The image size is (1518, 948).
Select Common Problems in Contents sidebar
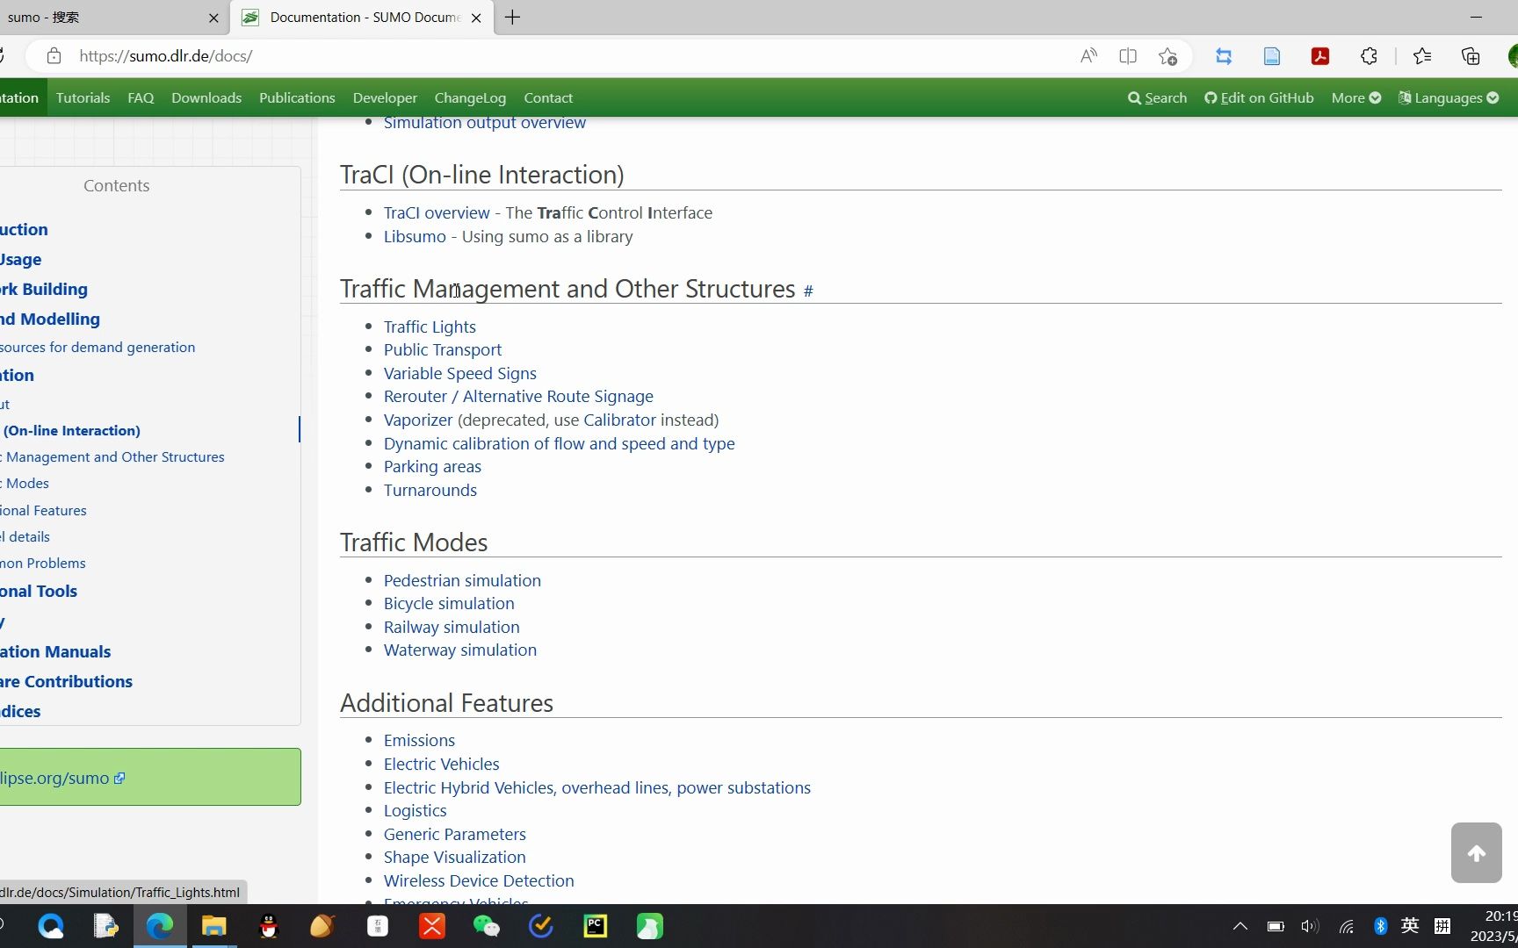pyautogui.click(x=43, y=563)
